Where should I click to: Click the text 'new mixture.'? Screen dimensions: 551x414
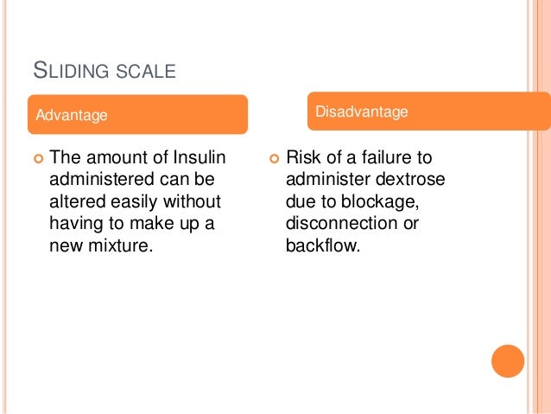(101, 245)
